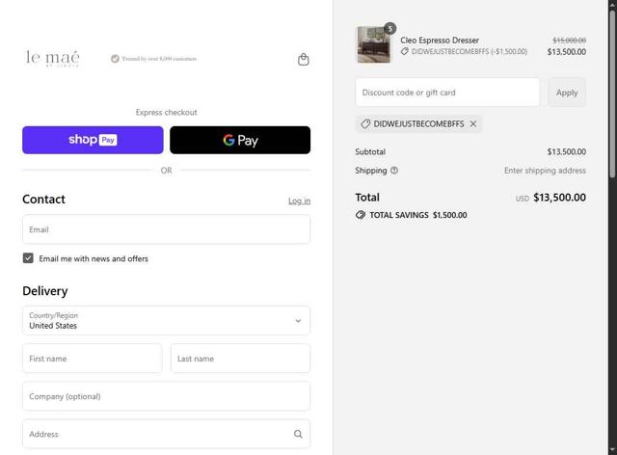
Task: Remove the DIDWEJUSTBECOMEBFFS discount code
Action: 473,124
